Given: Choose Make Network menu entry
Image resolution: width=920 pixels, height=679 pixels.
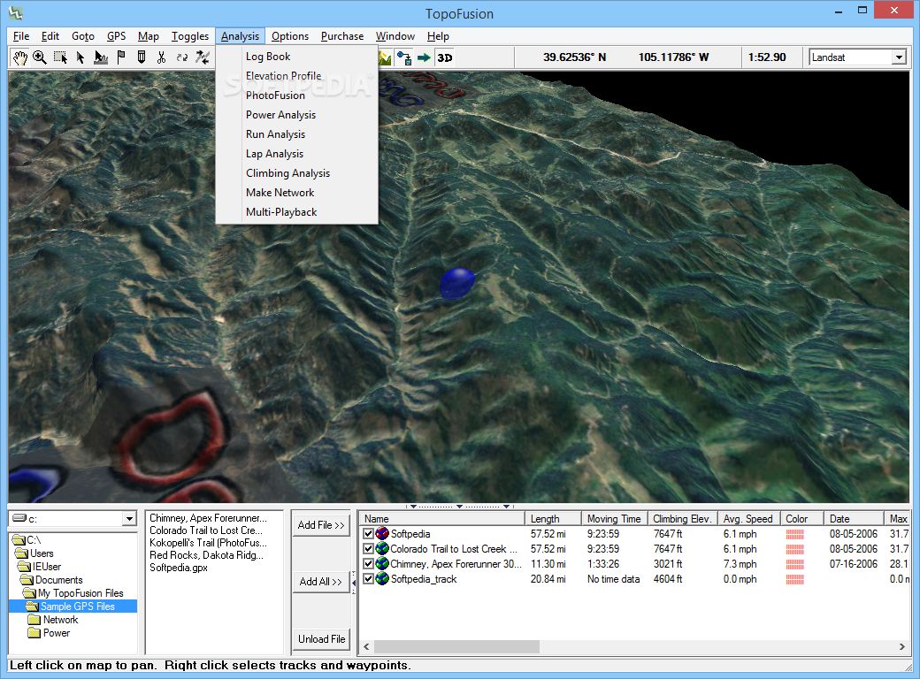Looking at the screenshot, I should coord(297,193).
